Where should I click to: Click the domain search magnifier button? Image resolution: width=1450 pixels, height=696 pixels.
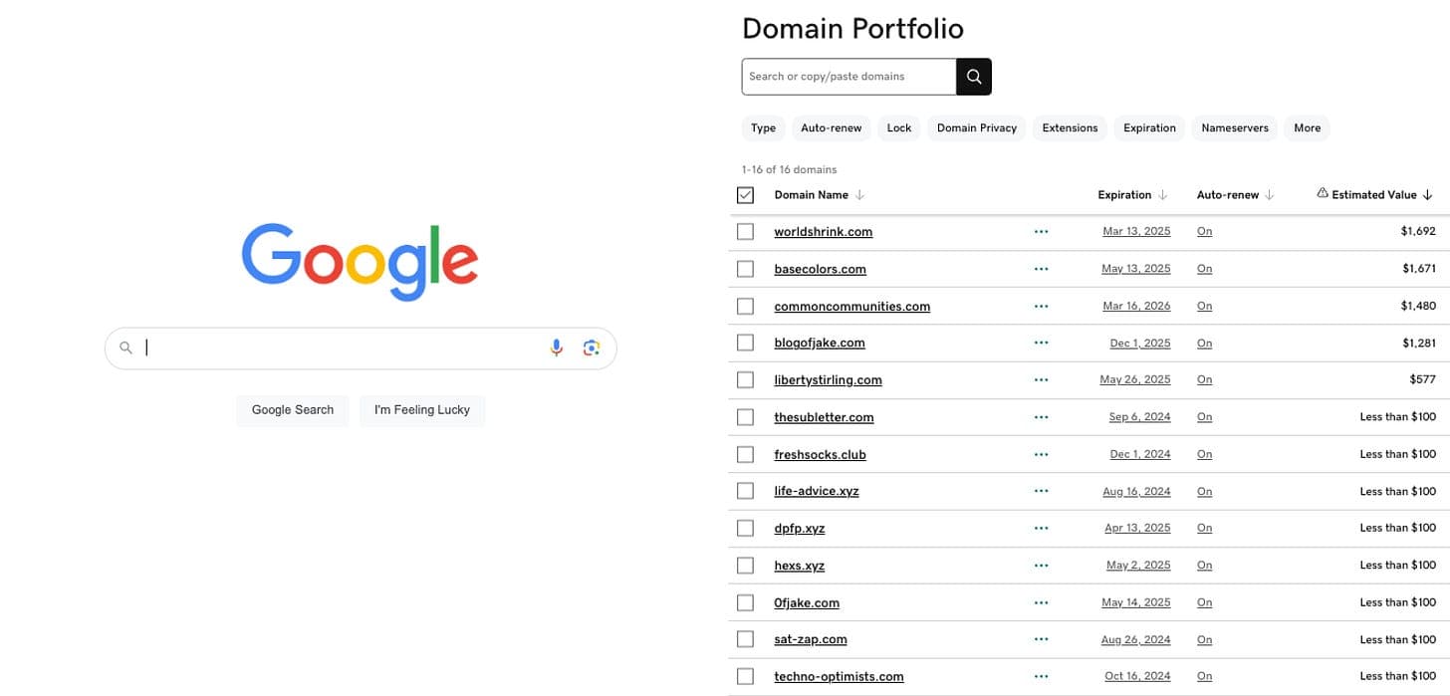pyautogui.click(x=973, y=77)
